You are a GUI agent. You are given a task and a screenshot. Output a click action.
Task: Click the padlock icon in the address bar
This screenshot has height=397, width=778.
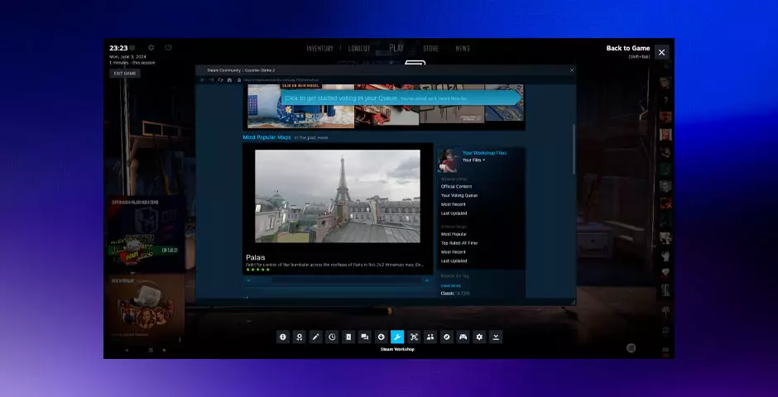pyautogui.click(x=239, y=79)
